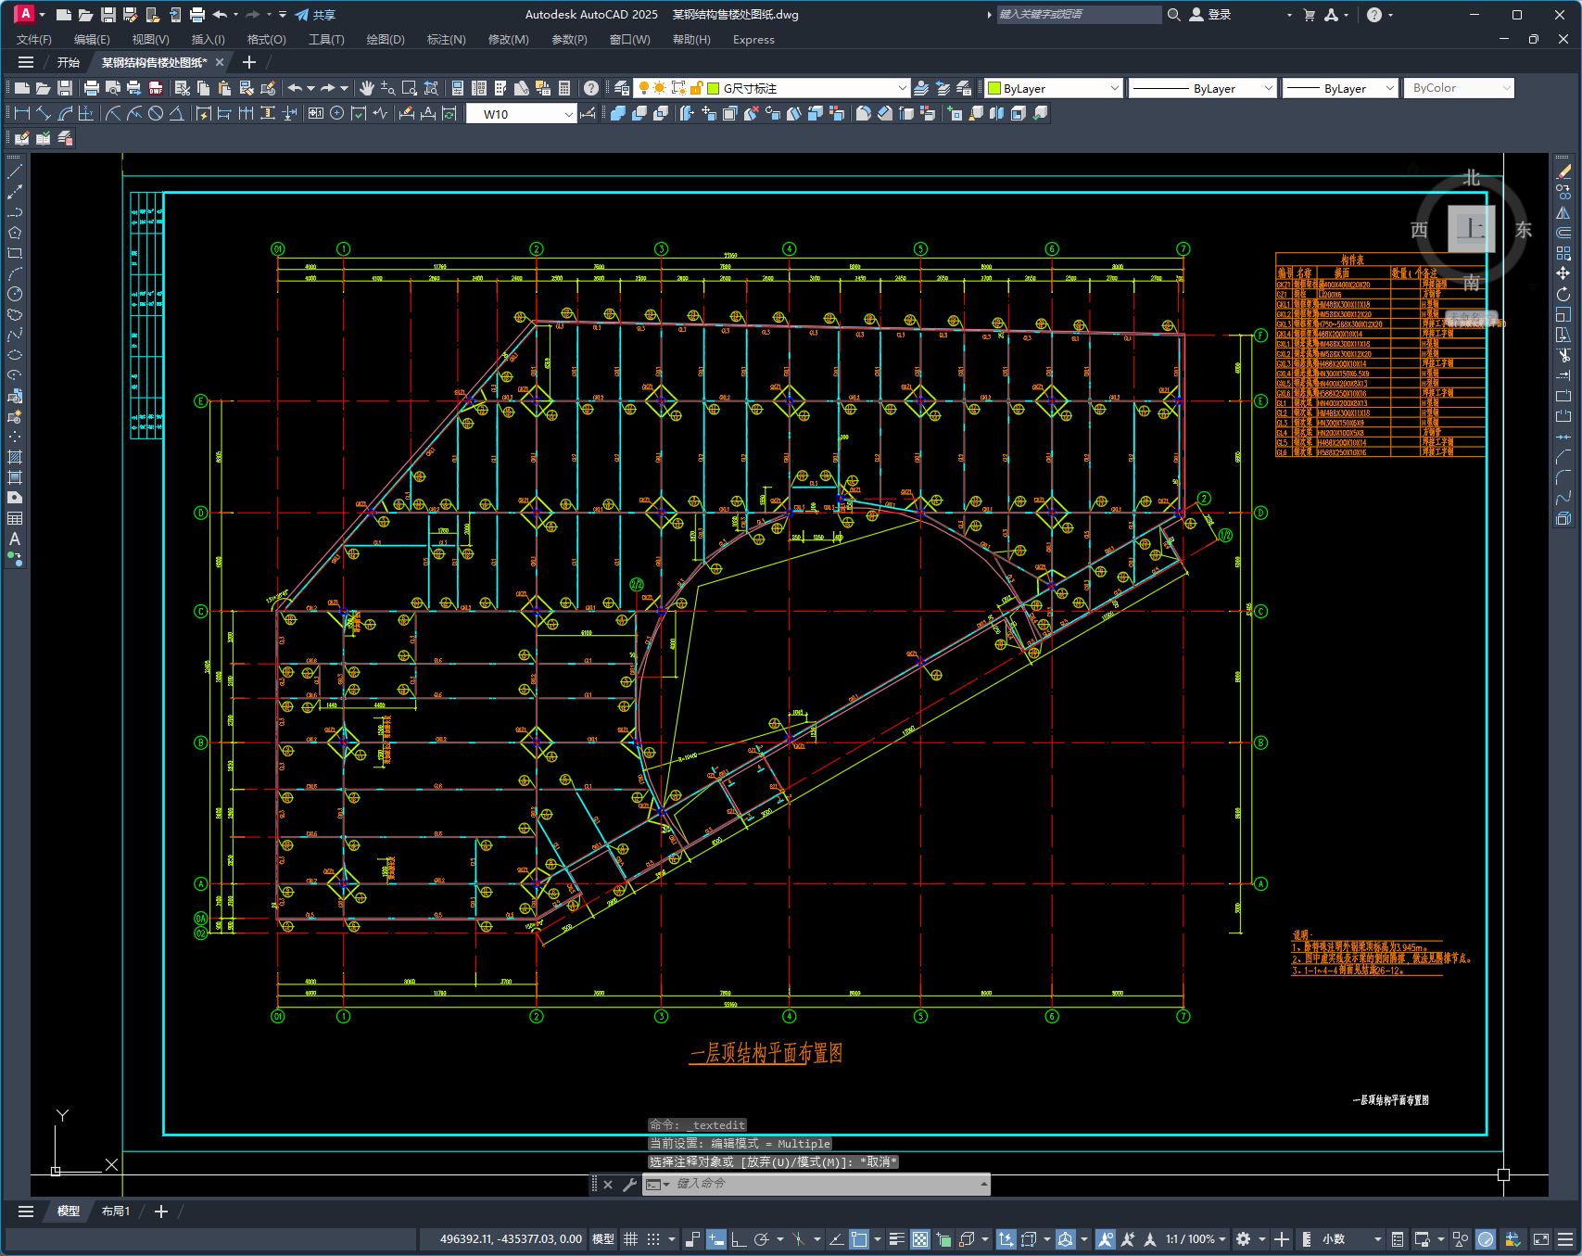Switch to the 布局1 layout tab
Image resolution: width=1582 pixels, height=1256 pixels.
click(116, 1212)
